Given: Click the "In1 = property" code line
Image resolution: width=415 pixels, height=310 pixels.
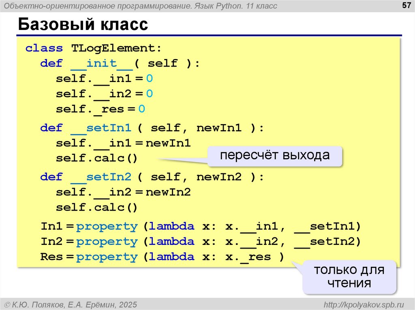Looking at the screenshot, I should (200, 226).
